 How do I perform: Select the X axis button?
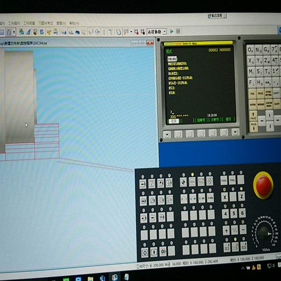[x=225, y=197]
